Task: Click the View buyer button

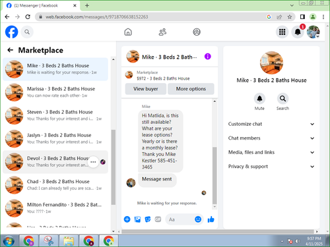Action: tap(146, 89)
